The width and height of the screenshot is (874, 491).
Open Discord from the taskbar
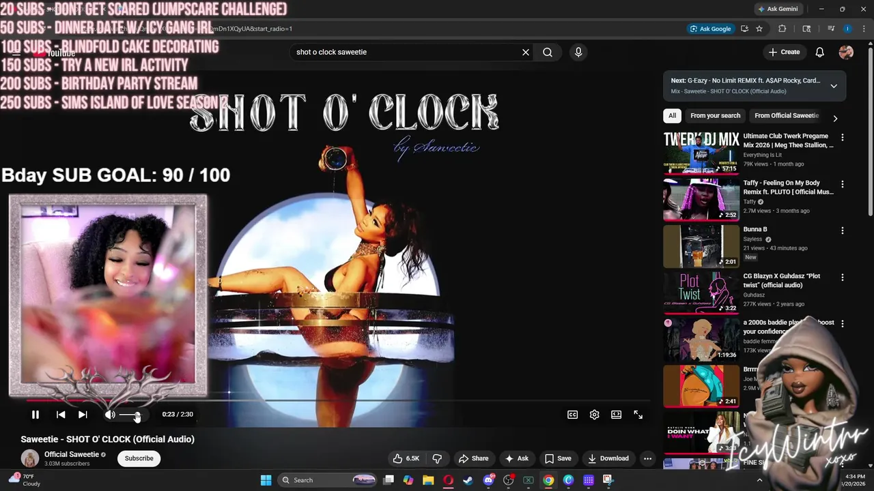[x=488, y=480]
